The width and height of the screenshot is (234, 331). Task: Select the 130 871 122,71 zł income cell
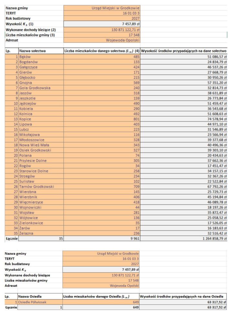click(x=102, y=30)
